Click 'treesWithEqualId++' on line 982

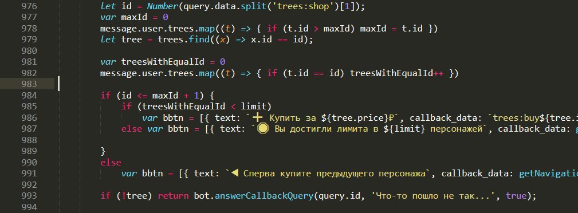pyautogui.click(x=396, y=73)
